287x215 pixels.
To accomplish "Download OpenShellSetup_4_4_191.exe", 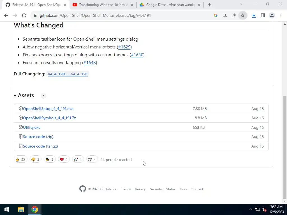I will click(48, 109).
